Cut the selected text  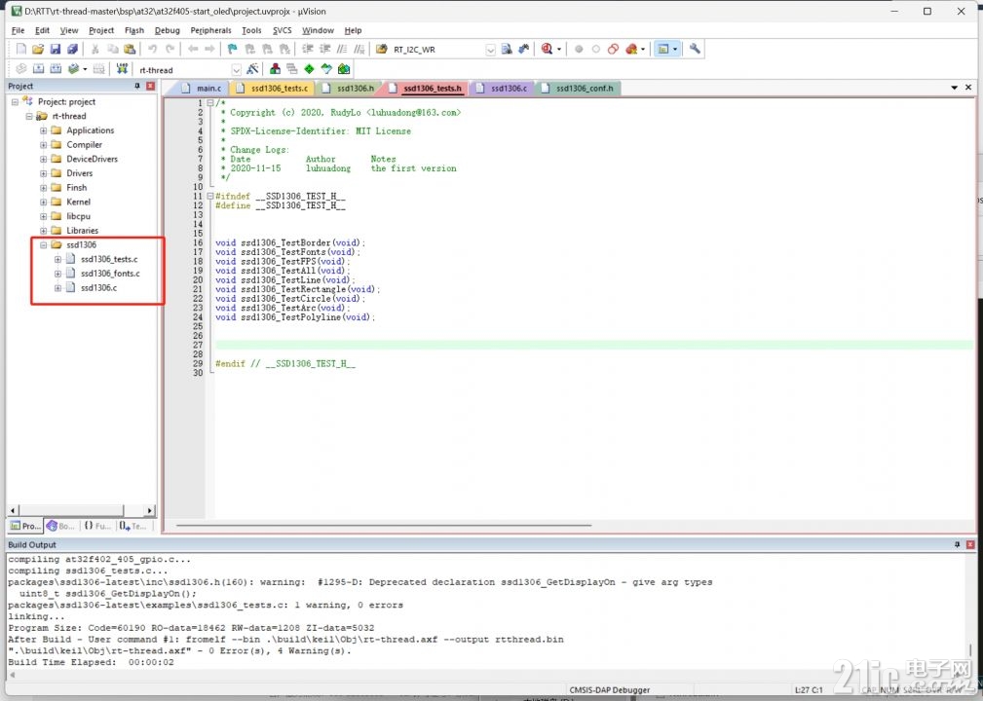click(x=95, y=49)
